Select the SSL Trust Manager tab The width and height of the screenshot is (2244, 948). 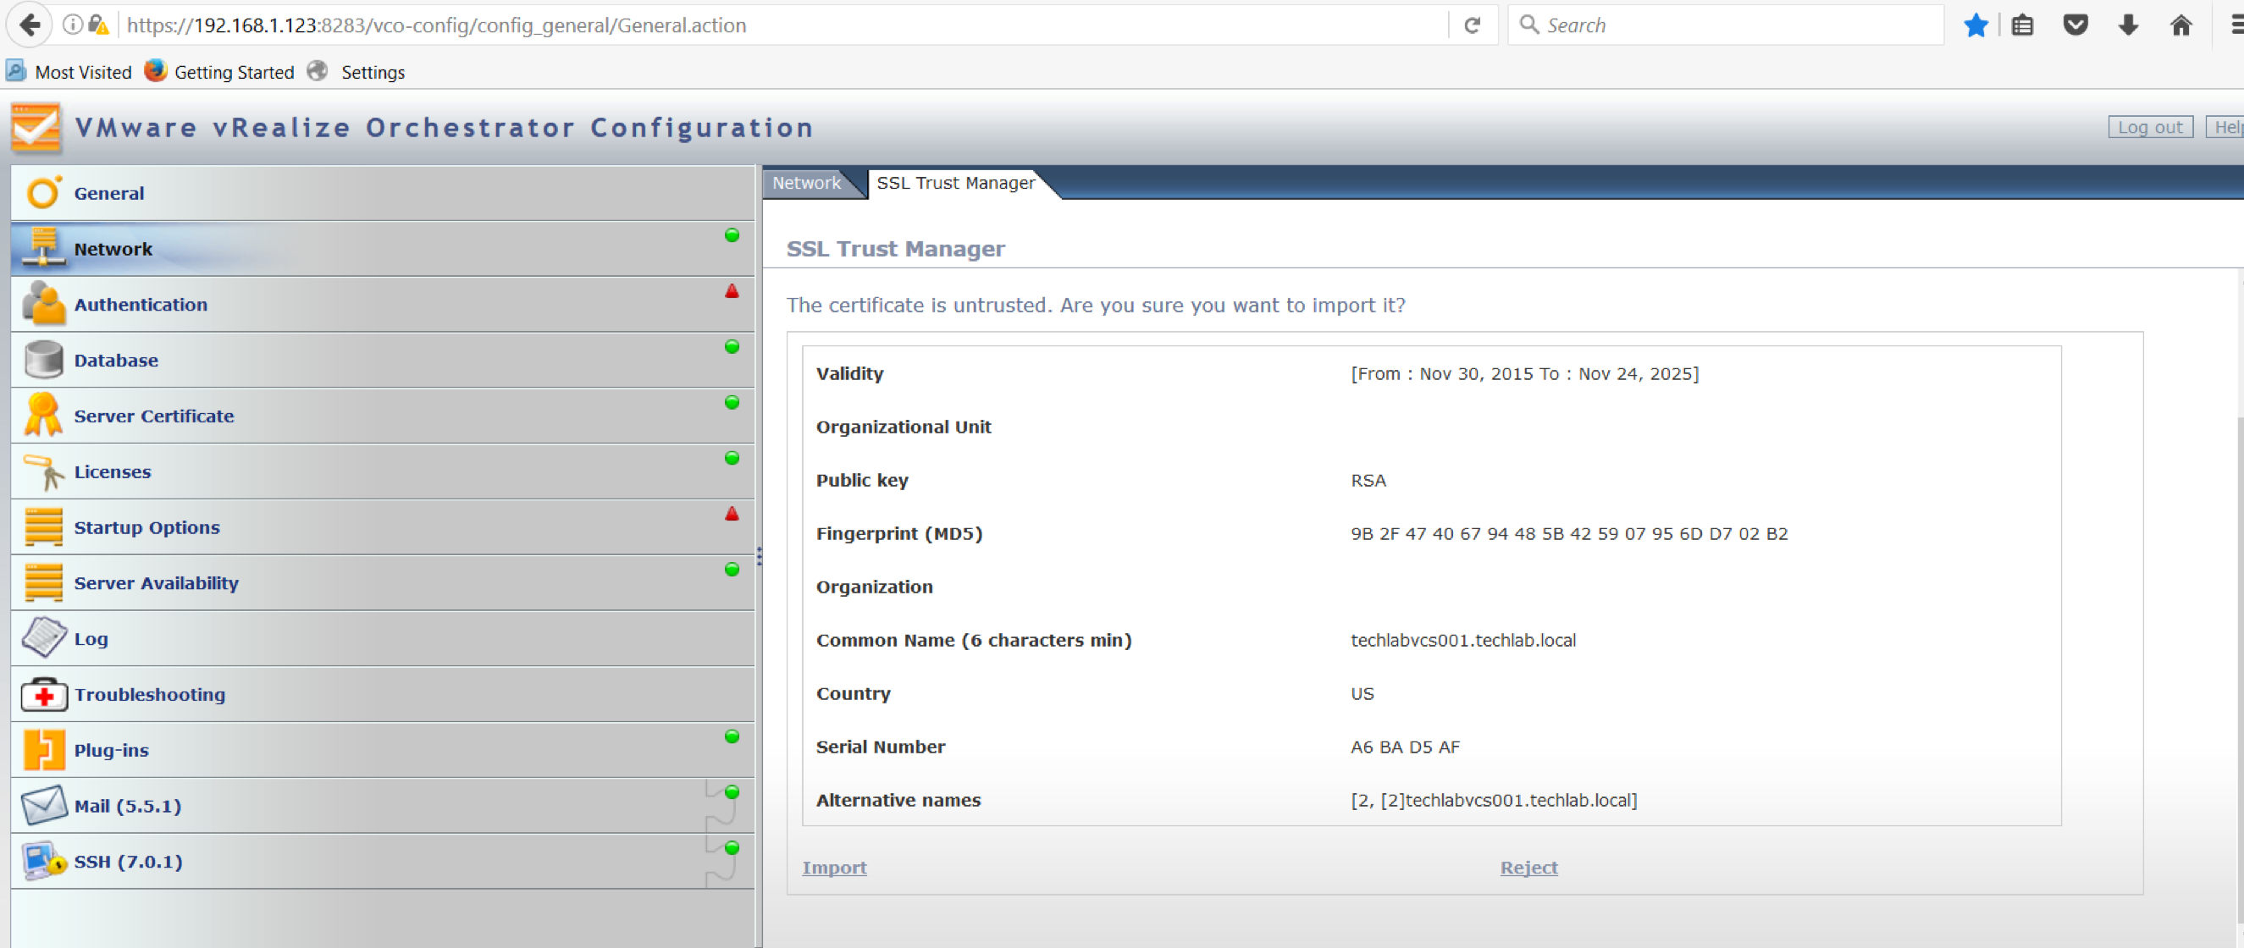[x=956, y=183]
